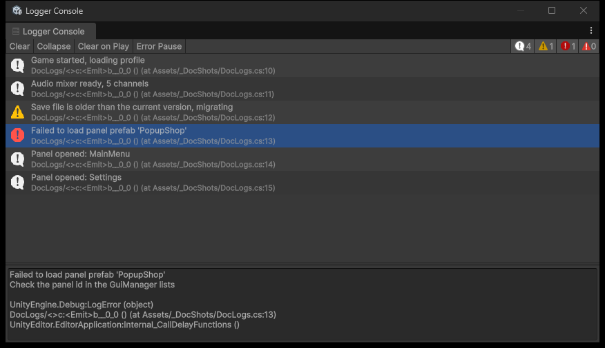Click the info icon for Settings entry
Viewport: 605px width, 348px height.
[x=17, y=183]
